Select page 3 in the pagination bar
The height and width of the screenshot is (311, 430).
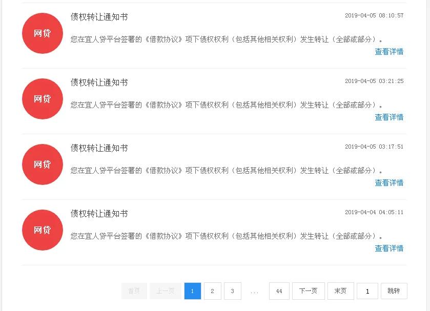232,291
